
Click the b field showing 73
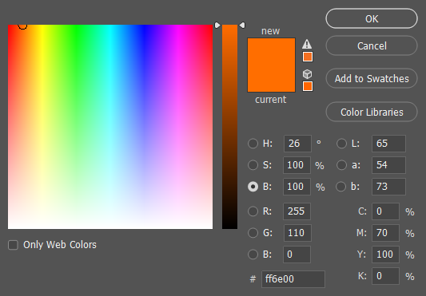pyautogui.click(x=388, y=187)
